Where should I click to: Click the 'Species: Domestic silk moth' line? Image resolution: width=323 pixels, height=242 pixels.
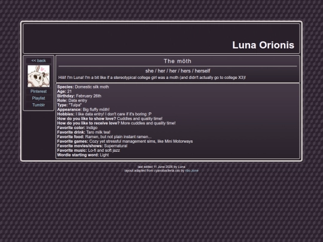83,87
